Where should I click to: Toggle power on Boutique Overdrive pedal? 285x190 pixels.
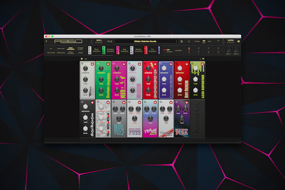point(108,64)
